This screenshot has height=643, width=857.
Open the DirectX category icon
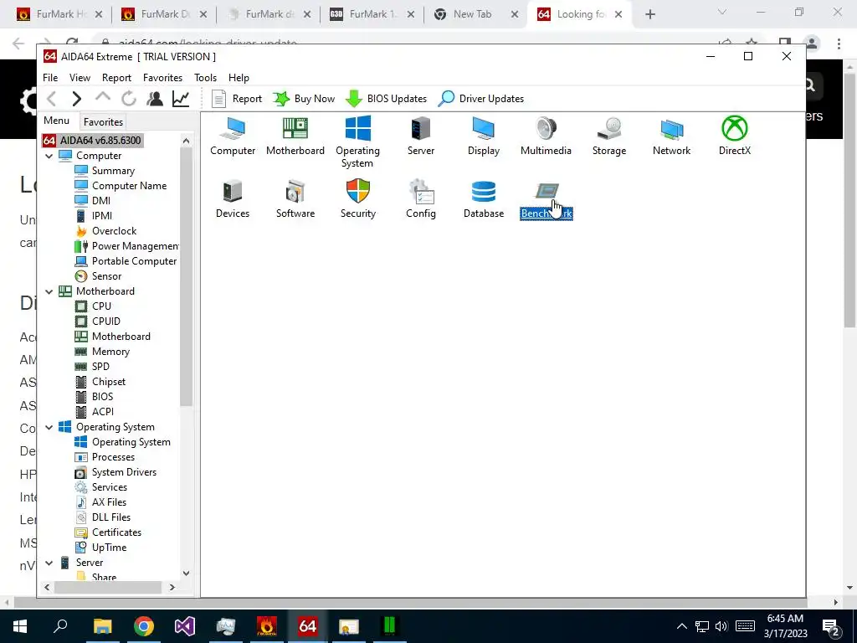click(x=735, y=136)
